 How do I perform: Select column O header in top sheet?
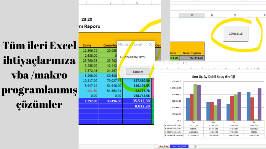click(235, 16)
